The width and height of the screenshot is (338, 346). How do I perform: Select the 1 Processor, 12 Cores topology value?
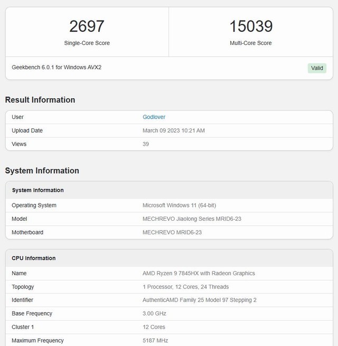point(186,287)
